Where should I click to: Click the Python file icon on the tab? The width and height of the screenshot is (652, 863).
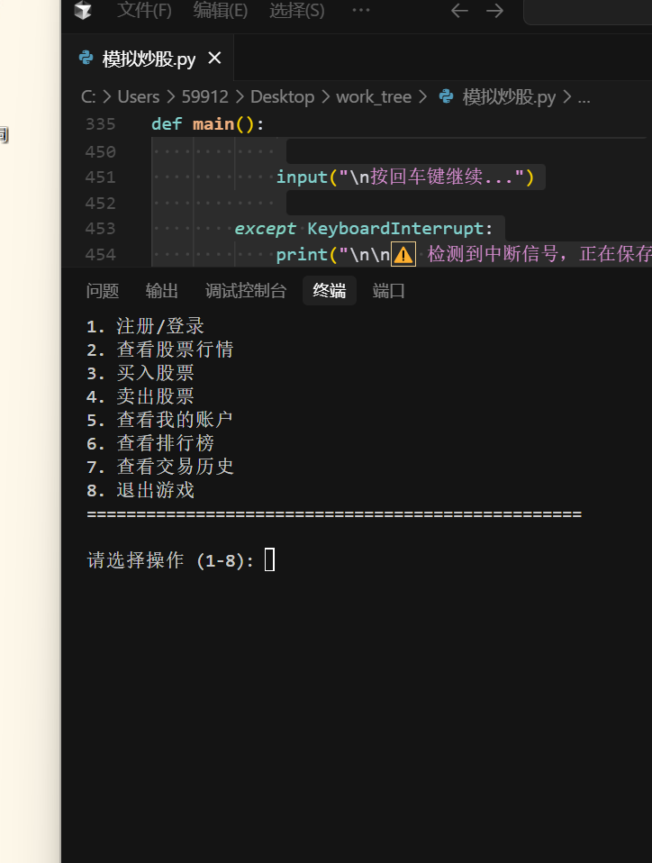click(86, 58)
